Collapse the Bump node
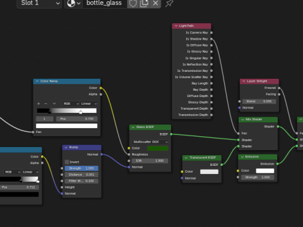The image size is (303, 227). (66, 148)
